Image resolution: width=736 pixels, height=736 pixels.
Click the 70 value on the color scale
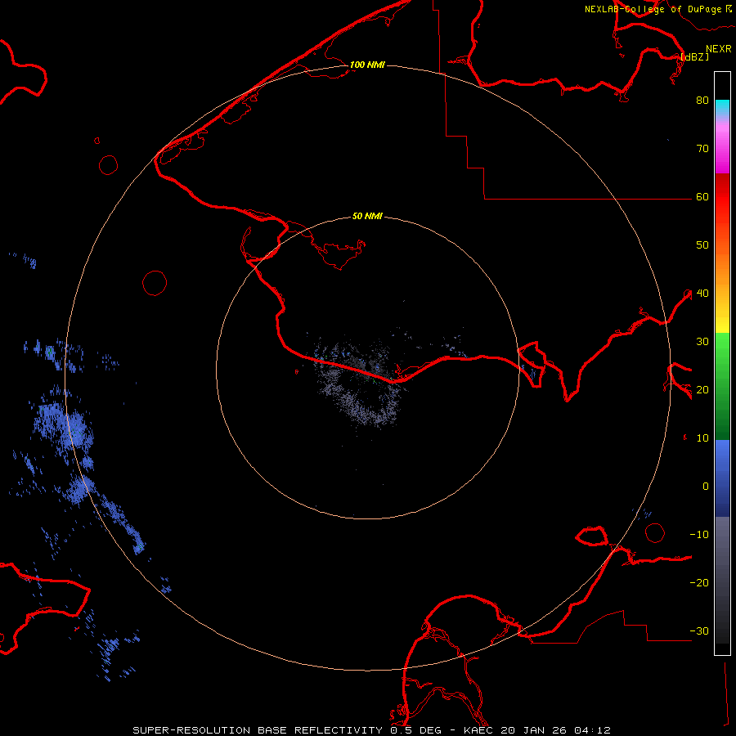pyautogui.click(x=702, y=149)
